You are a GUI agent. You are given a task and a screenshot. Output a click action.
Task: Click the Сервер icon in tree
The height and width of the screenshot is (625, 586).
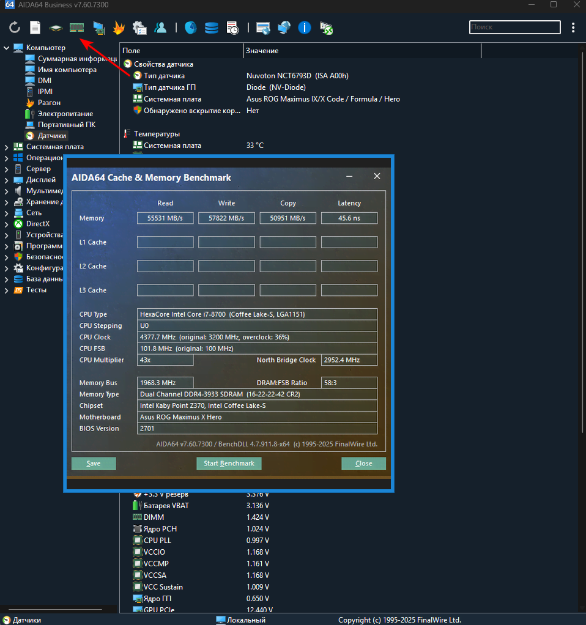click(x=18, y=169)
